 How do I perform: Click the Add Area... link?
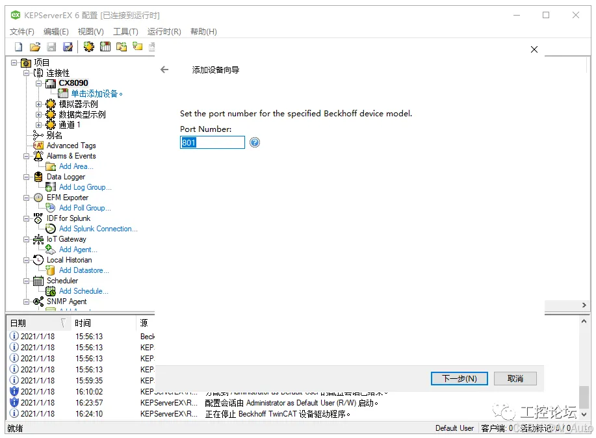(76, 166)
